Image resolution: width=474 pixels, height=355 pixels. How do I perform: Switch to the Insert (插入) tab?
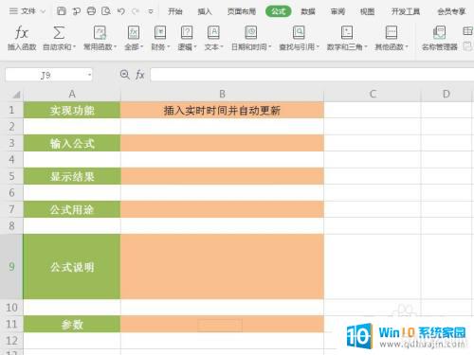click(x=205, y=11)
